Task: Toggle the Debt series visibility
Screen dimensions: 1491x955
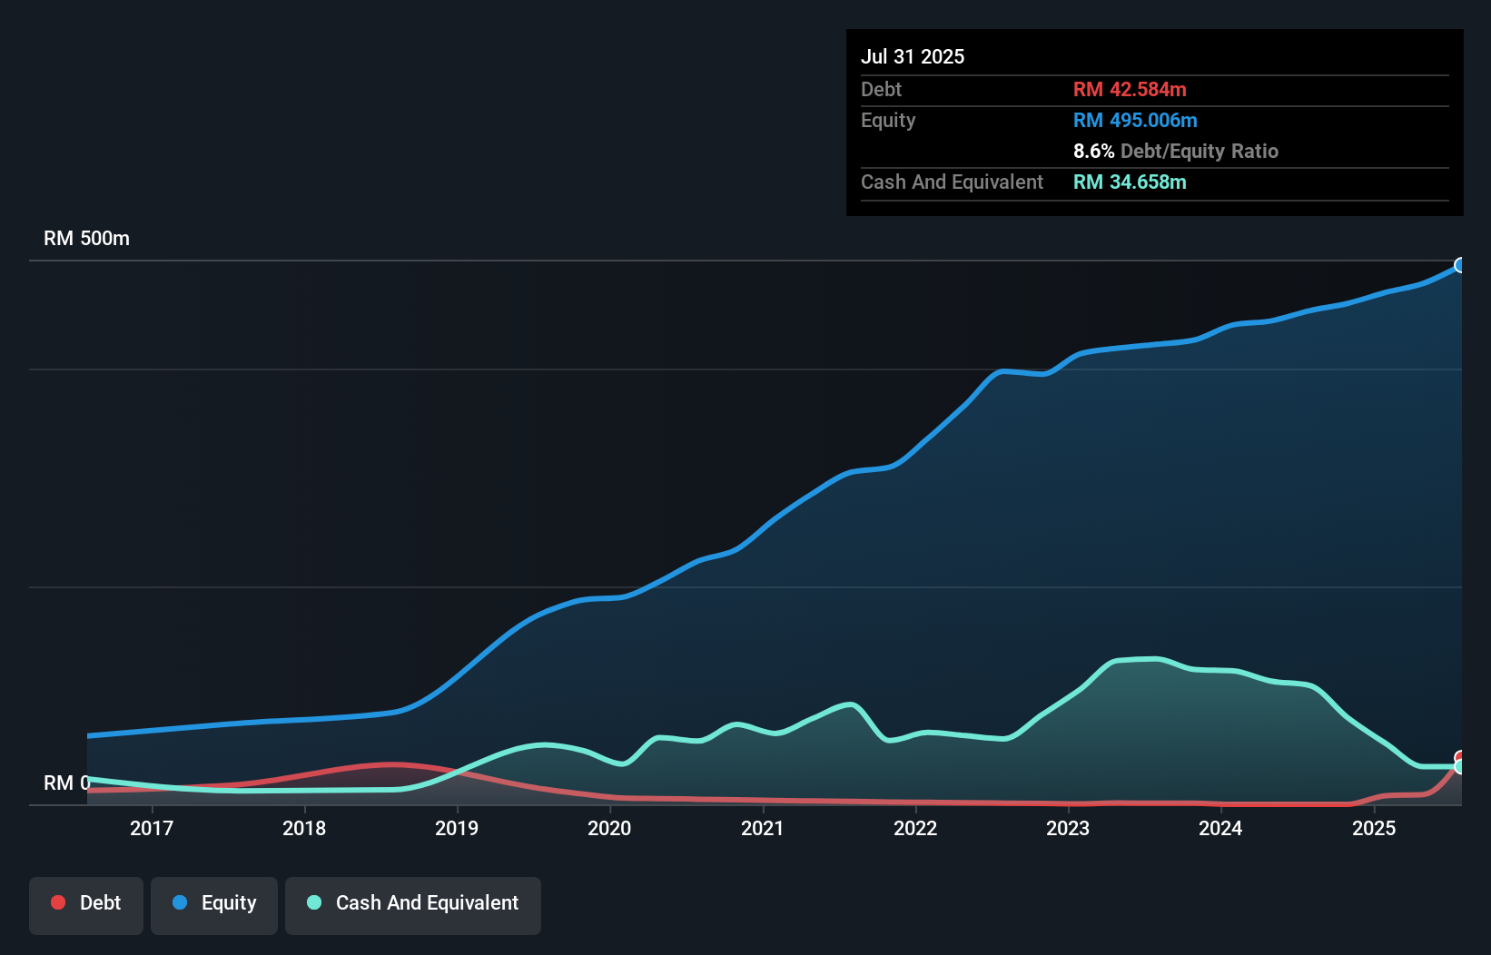Action: (85, 903)
